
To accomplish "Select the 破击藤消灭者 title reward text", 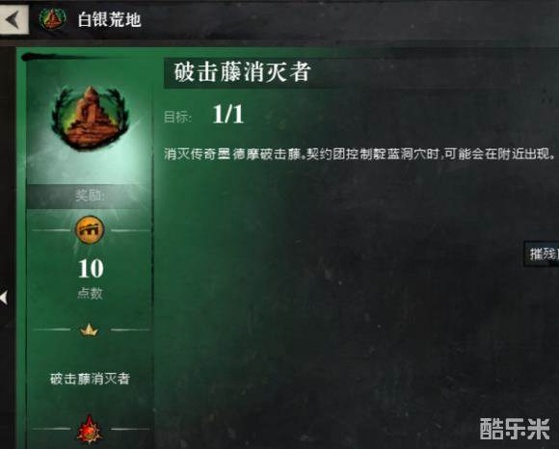I will [x=90, y=379].
